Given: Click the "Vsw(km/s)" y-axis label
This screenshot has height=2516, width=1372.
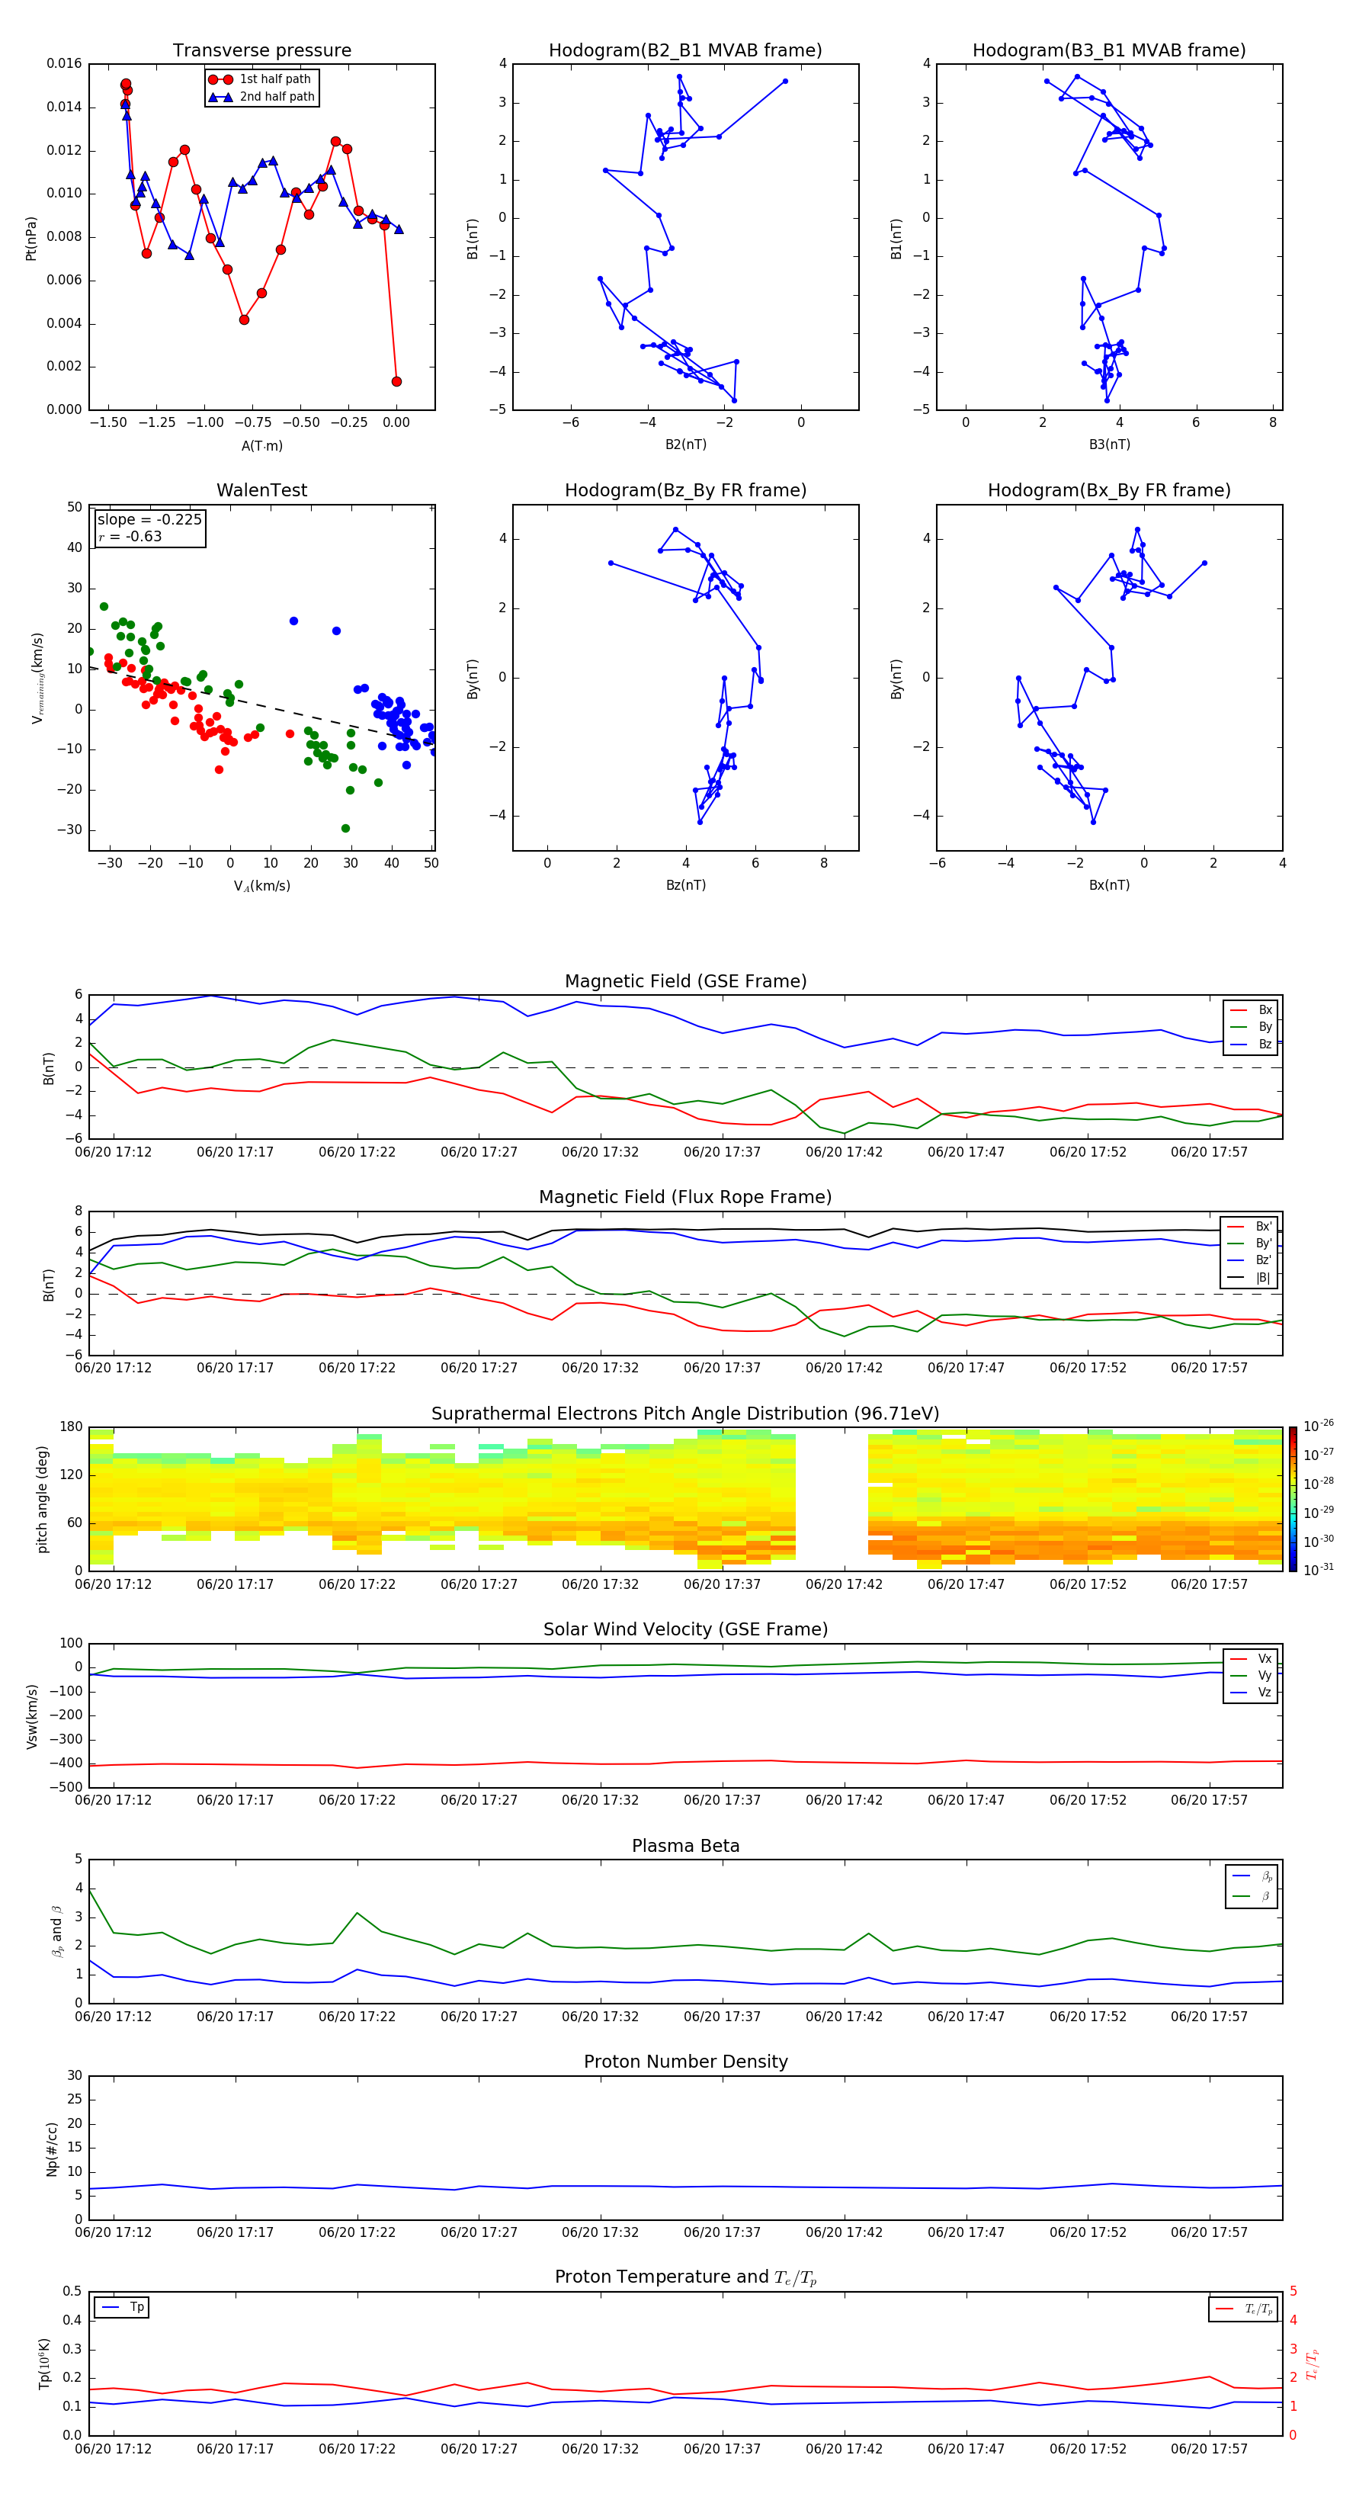Looking at the screenshot, I should pyautogui.click(x=31, y=1716).
